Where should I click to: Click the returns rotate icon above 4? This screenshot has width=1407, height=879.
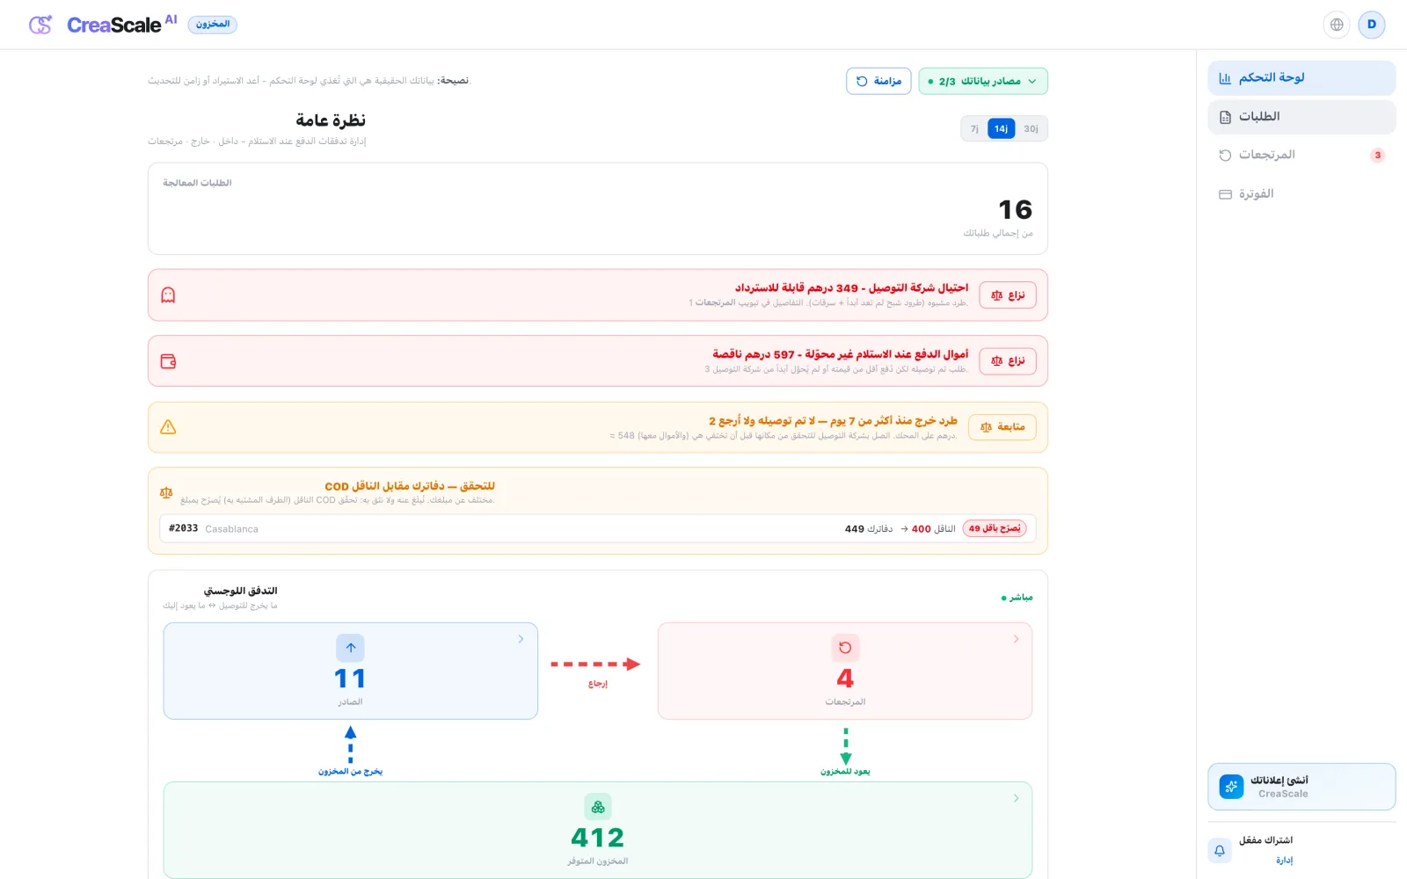(x=845, y=648)
